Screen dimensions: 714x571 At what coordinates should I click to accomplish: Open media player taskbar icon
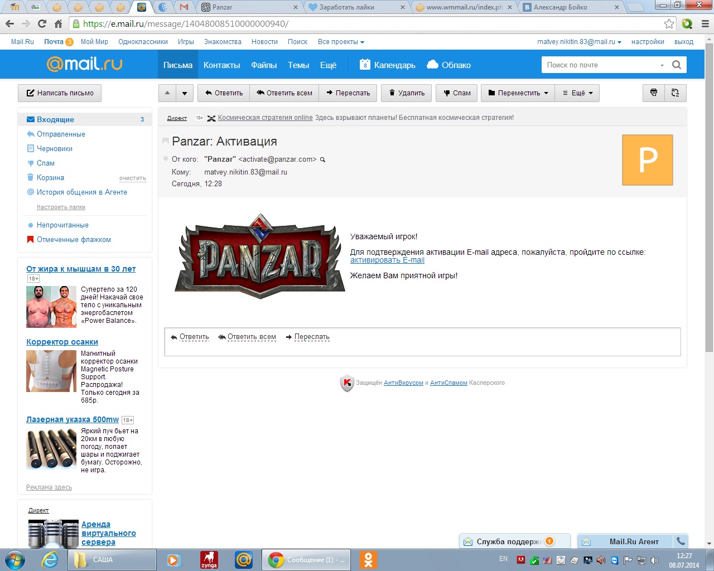point(175,560)
